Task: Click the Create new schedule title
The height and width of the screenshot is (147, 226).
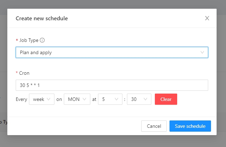Action: click(x=42, y=18)
